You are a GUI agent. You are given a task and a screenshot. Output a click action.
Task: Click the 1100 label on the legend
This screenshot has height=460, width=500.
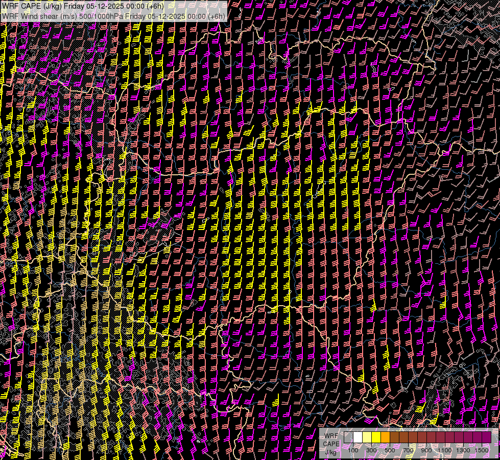(445, 450)
